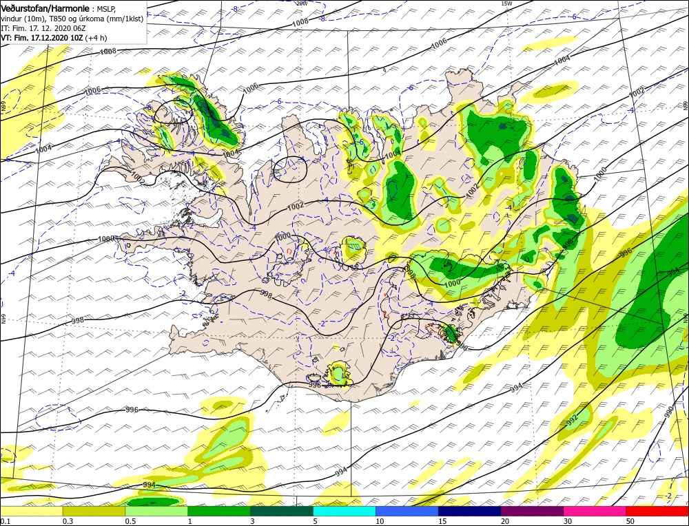Select the legend value label '20'
Image resolution: width=689 pixels, height=526 pixels.
pyautogui.click(x=505, y=521)
